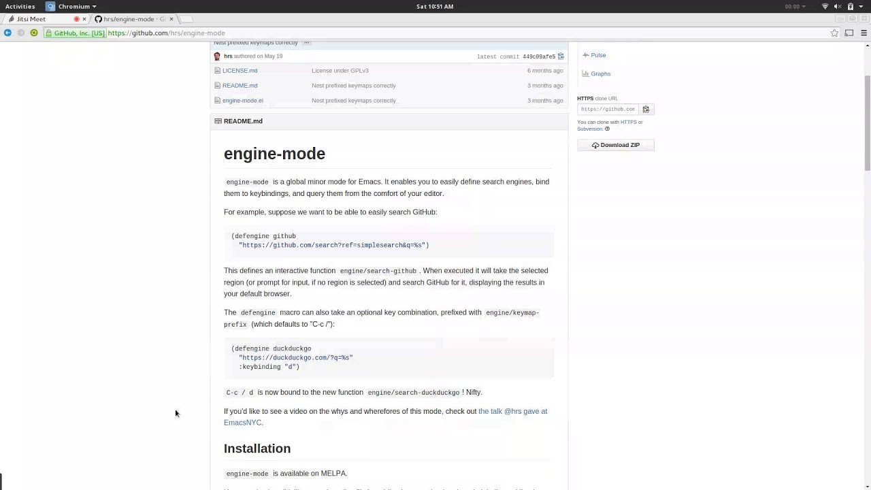The width and height of the screenshot is (871, 490).
Task: Open the Chromium application menu in top bar
Action: [x=71, y=6]
